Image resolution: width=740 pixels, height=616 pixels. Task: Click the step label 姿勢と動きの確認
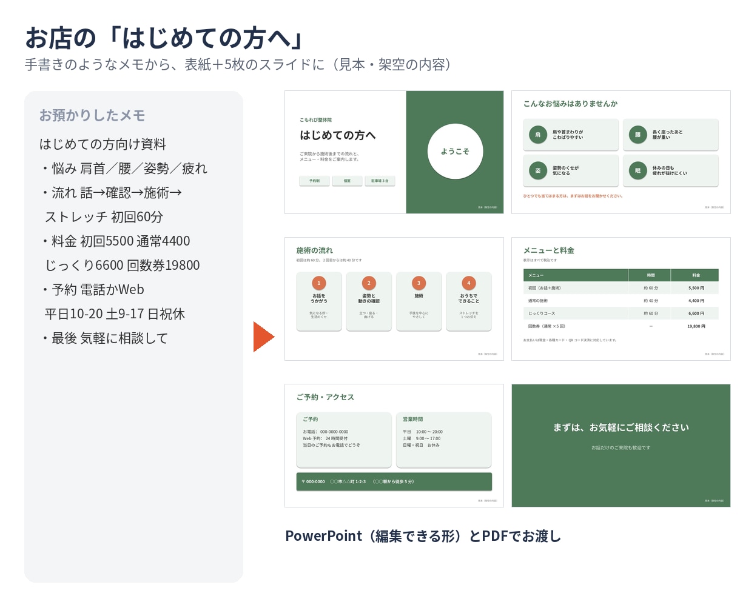[x=369, y=298]
